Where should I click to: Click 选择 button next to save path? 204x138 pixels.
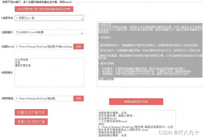[78, 98]
